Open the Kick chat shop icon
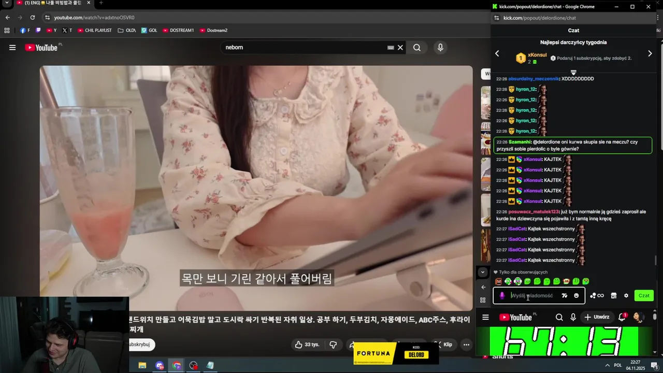The image size is (663, 373). click(614, 296)
